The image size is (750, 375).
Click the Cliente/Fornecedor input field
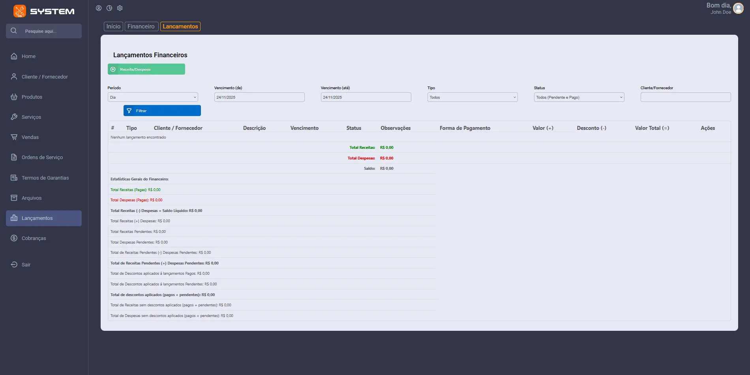686,97
